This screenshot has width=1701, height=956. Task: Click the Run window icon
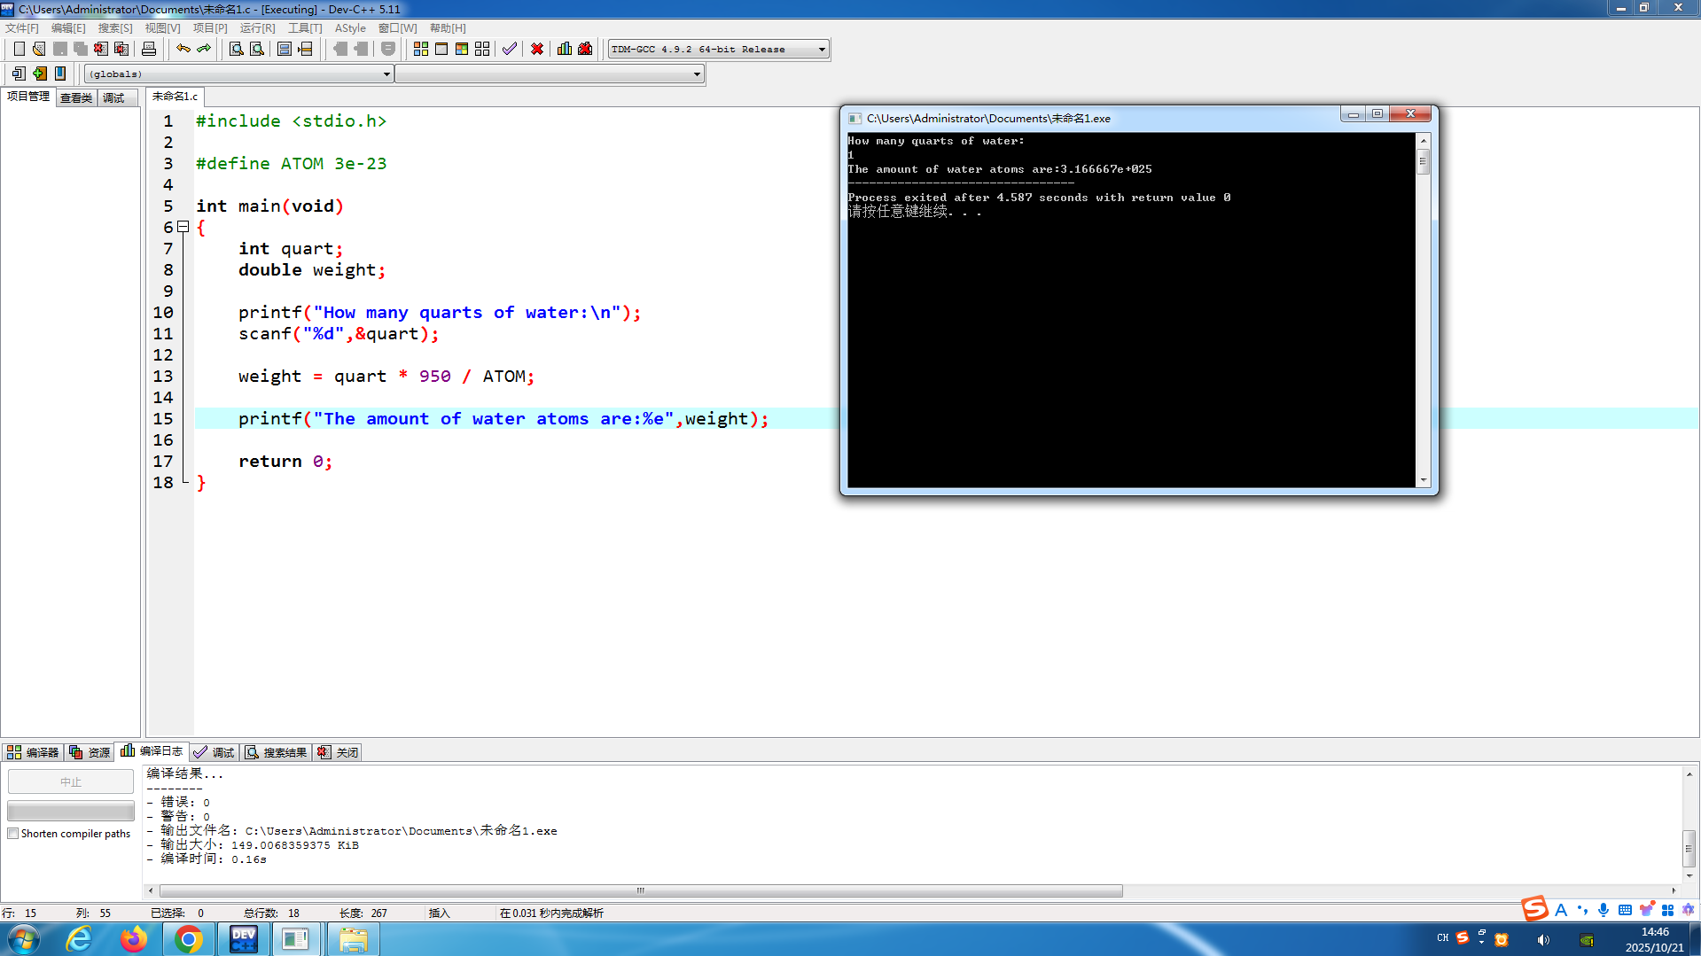[x=441, y=49]
